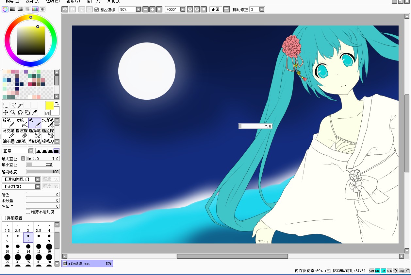Click the yellow foreground color swatch

click(49, 105)
